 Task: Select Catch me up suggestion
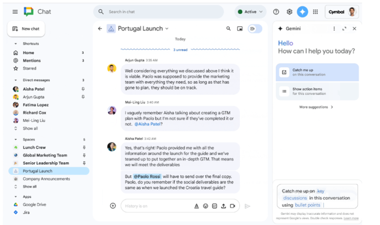point(317,72)
